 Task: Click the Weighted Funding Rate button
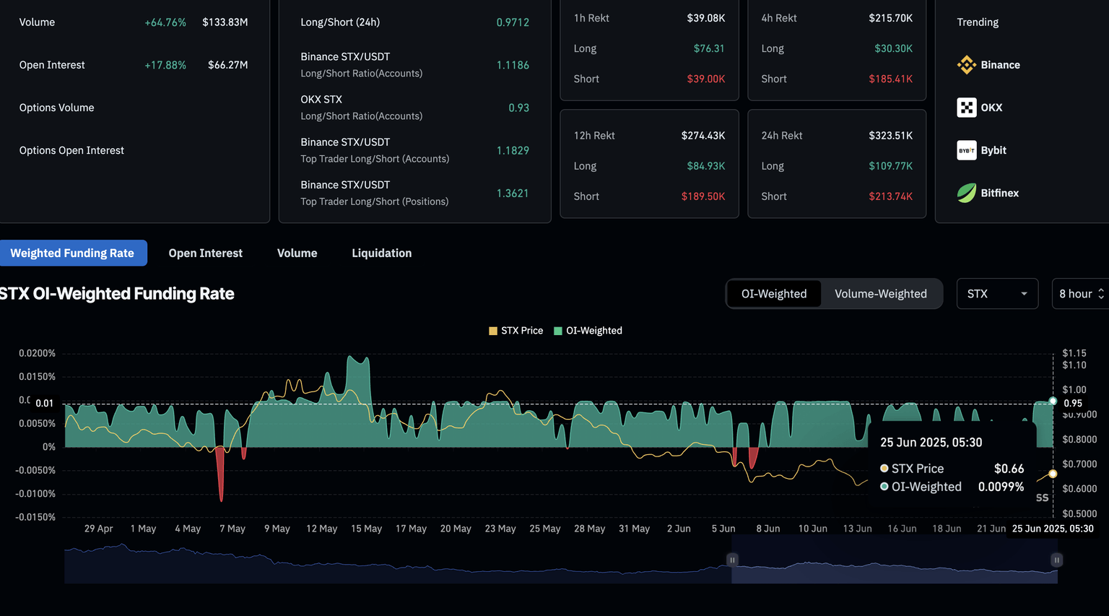click(72, 253)
